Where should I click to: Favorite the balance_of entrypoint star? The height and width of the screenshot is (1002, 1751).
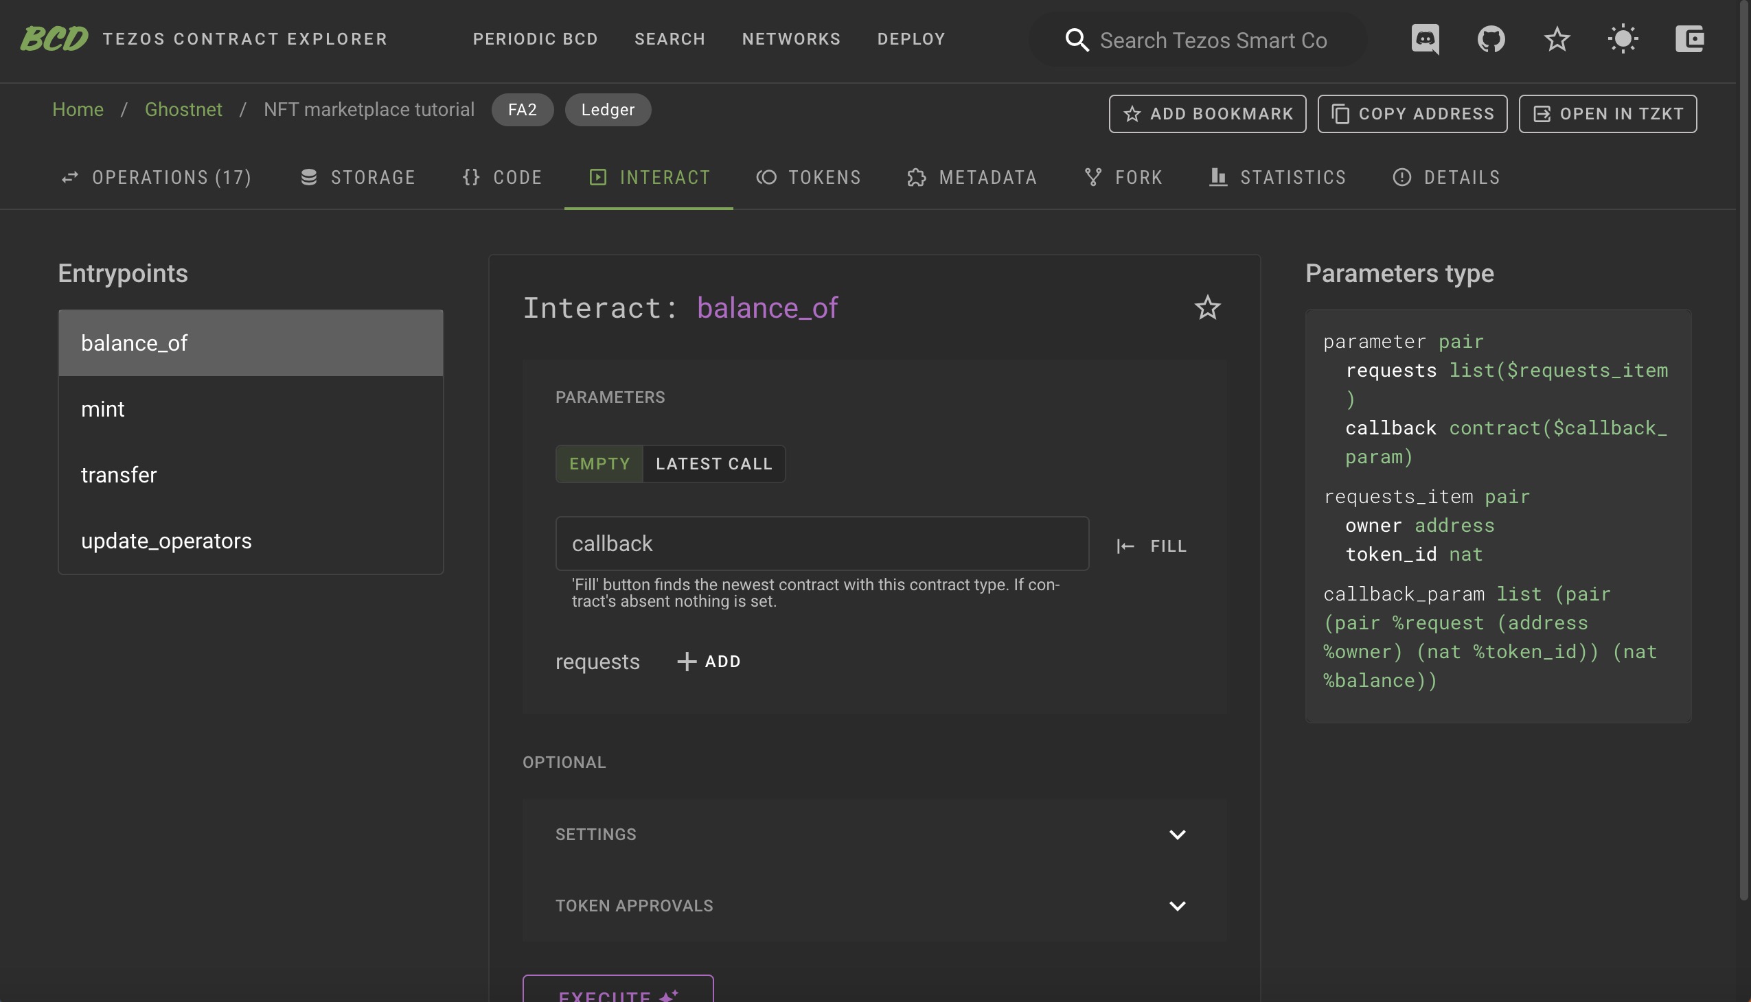pos(1207,307)
